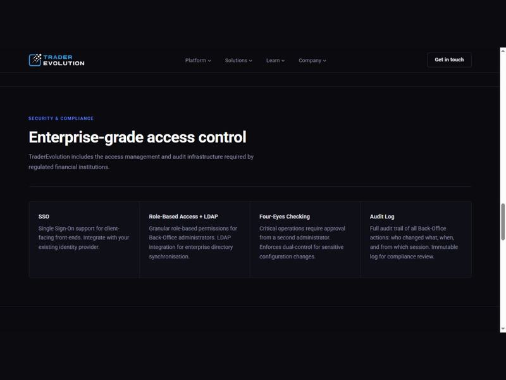506x380 pixels.
Task: Expand the chevron beside Learn
Action: pos(283,61)
